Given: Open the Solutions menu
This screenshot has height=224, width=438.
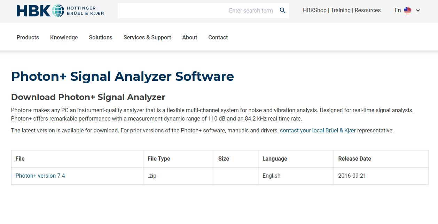Looking at the screenshot, I should pos(100,37).
